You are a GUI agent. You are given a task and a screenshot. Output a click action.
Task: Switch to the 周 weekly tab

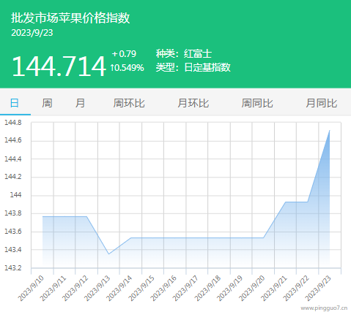(47, 103)
